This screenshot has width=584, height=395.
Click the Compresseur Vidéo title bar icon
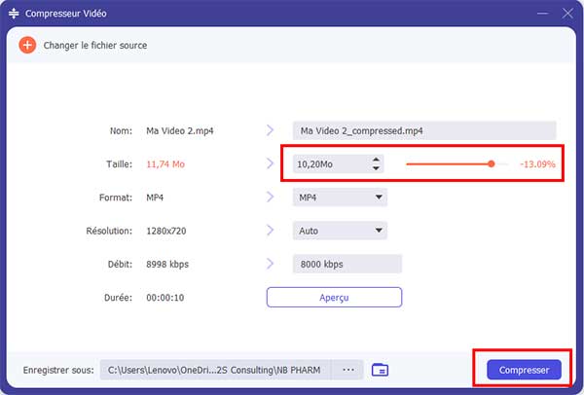[x=14, y=14]
